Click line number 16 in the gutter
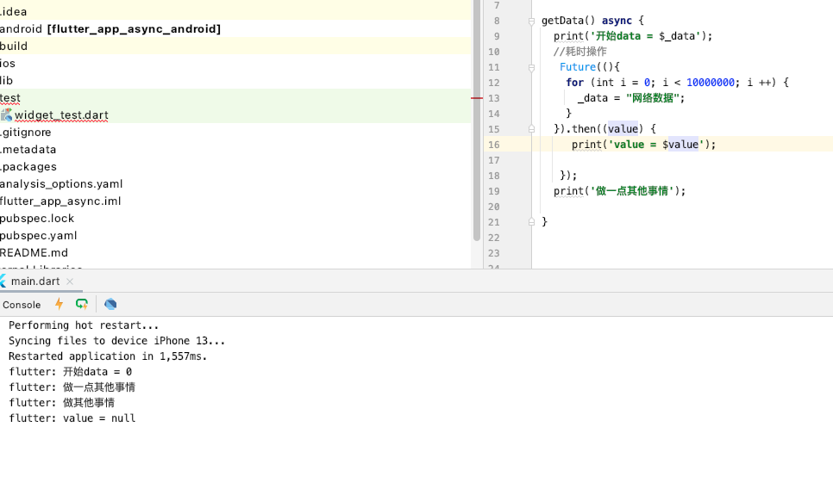 tap(493, 145)
